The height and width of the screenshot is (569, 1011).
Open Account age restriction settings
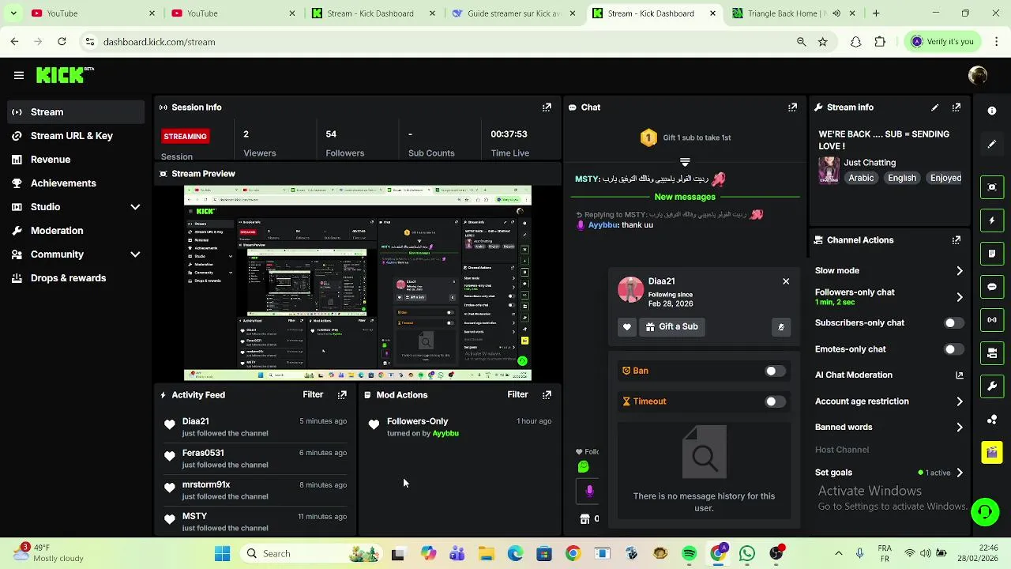point(889,401)
